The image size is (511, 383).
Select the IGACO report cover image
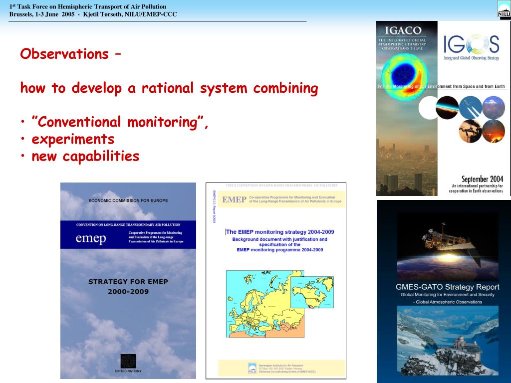(x=444, y=108)
